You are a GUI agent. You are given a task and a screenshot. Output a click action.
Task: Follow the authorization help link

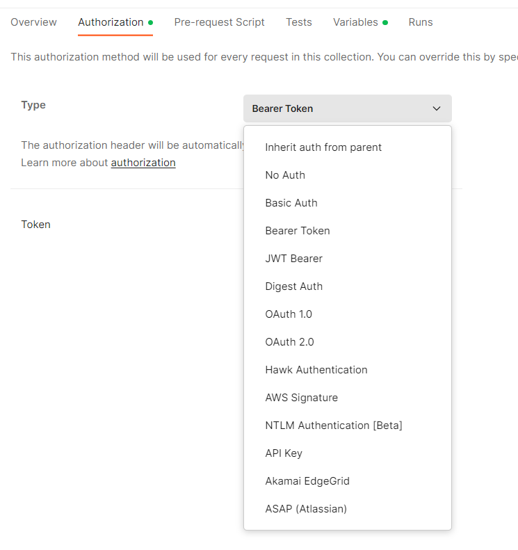tap(143, 163)
